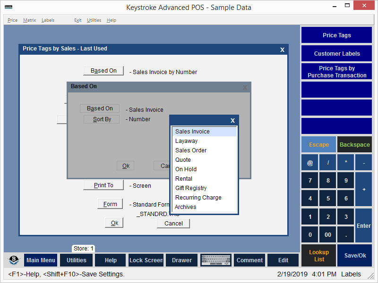This screenshot has height=283, width=378.
Task: Choose Archives from the list
Action: click(185, 207)
